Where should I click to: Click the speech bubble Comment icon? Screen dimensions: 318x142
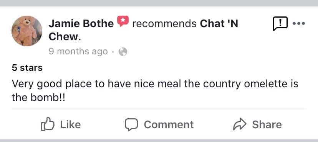click(131, 124)
